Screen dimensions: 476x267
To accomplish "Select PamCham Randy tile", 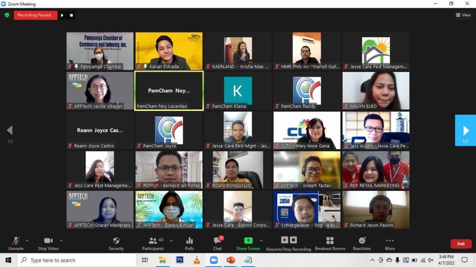I will pos(307,91).
